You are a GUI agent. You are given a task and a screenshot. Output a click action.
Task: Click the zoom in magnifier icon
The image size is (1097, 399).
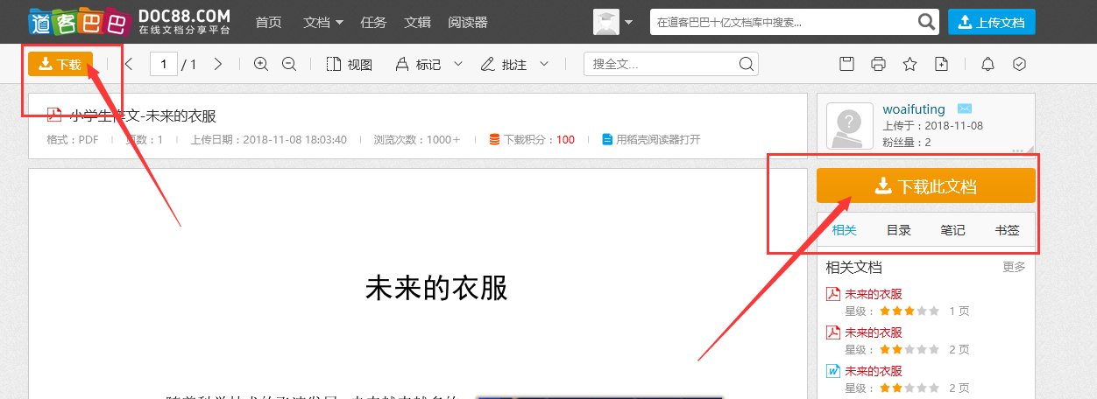point(260,64)
